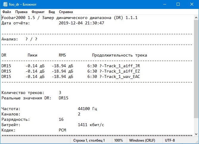199x144 pixels.
Task: Click 'Количество треков:' label
Action: pos(23,93)
